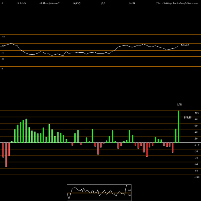201x201 pixels.
Task: Click the SI(TM) header label
Action: coord(76,3)
